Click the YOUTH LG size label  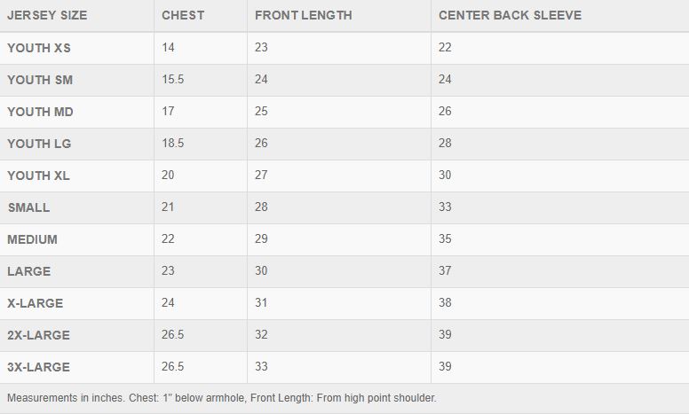[x=39, y=144]
